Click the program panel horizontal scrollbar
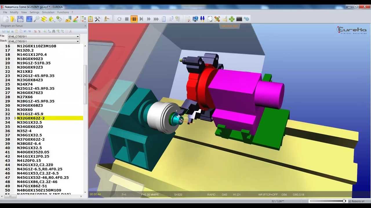The height and width of the screenshot is (208, 371). click(10, 196)
